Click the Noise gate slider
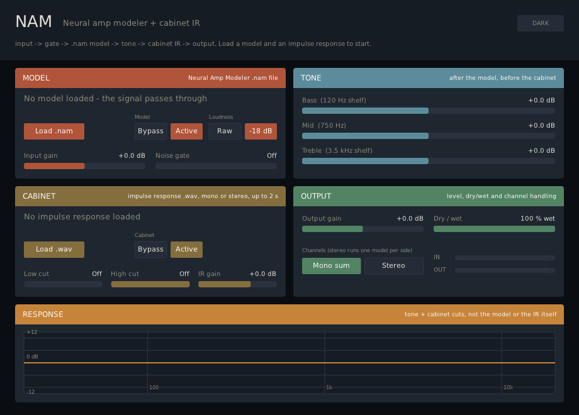 point(216,166)
